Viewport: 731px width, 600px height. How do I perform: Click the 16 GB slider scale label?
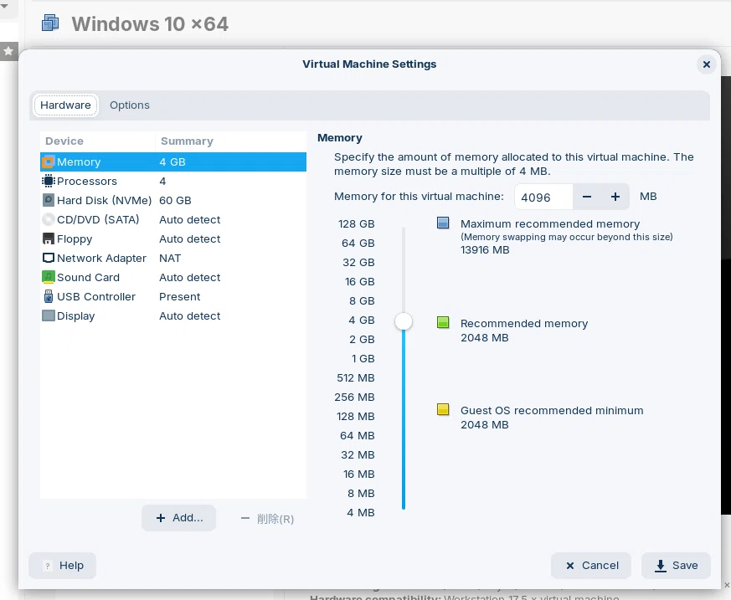click(360, 281)
